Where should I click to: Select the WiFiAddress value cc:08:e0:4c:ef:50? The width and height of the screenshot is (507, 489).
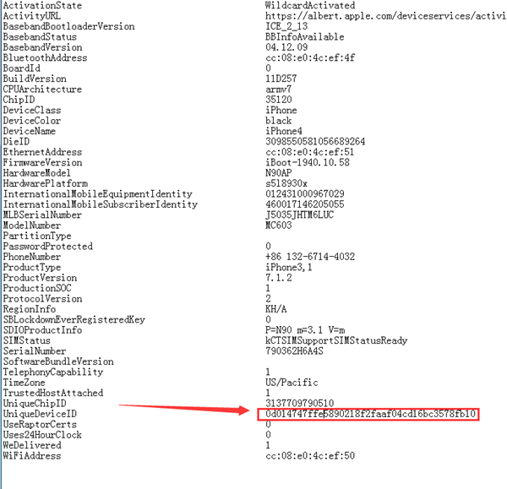tap(310, 456)
